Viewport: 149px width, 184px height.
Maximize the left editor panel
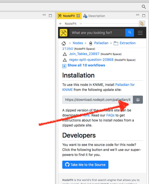tap(50, 16)
